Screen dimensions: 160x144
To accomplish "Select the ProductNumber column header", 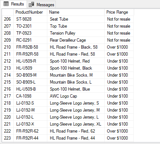I will (x=30, y=12).
